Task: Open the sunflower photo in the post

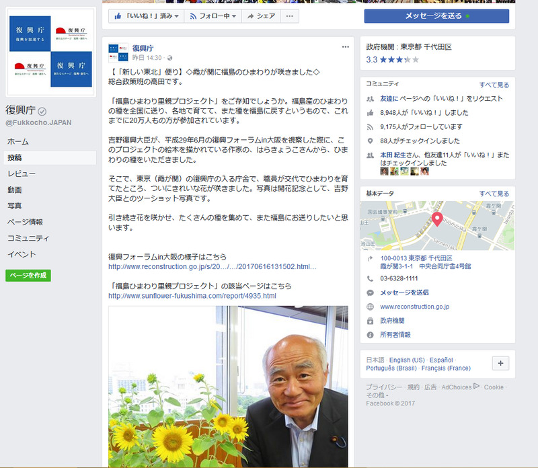Action: 228,387
